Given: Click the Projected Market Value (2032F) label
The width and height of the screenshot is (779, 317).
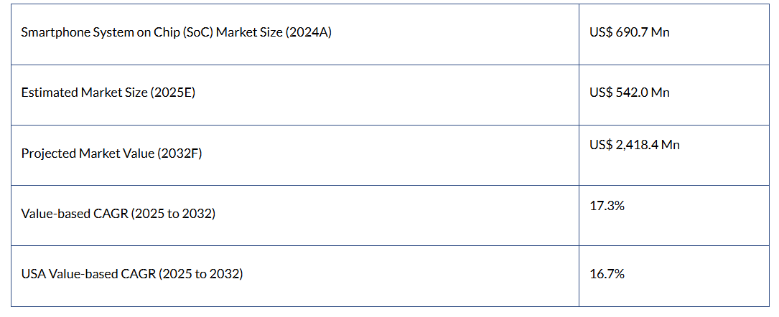Looking at the screenshot, I should tap(111, 153).
